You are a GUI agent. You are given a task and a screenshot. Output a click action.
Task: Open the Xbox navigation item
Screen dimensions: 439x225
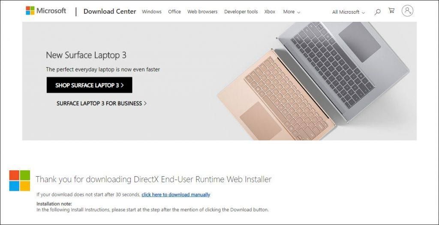tap(270, 12)
